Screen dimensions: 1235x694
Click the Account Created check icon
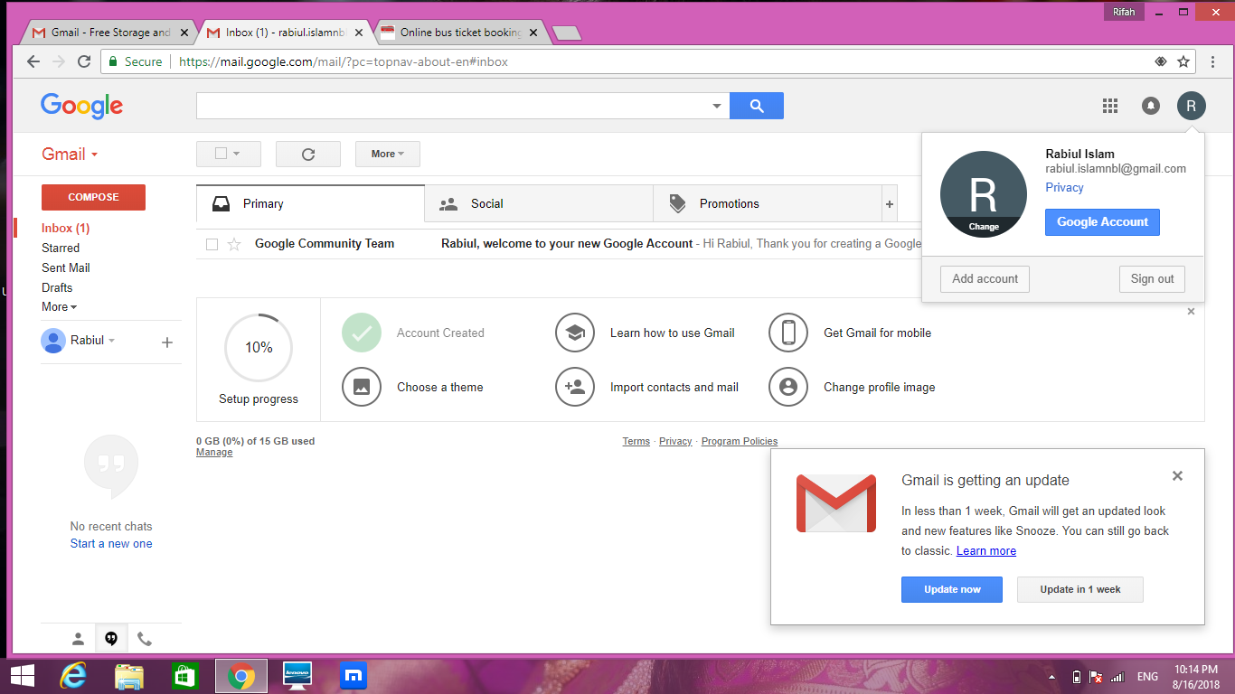[362, 333]
